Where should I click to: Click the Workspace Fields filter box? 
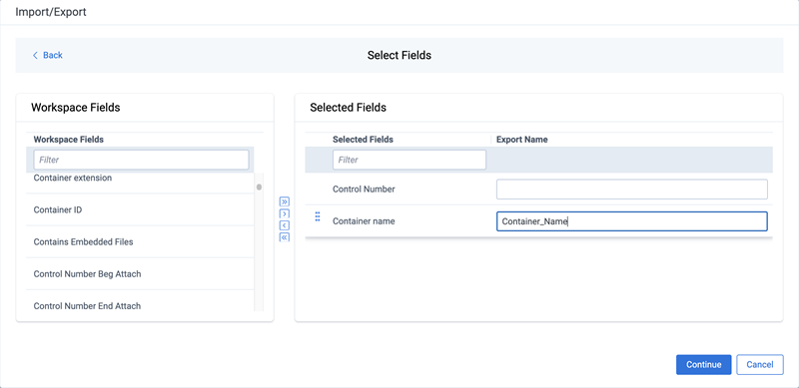[x=141, y=160]
